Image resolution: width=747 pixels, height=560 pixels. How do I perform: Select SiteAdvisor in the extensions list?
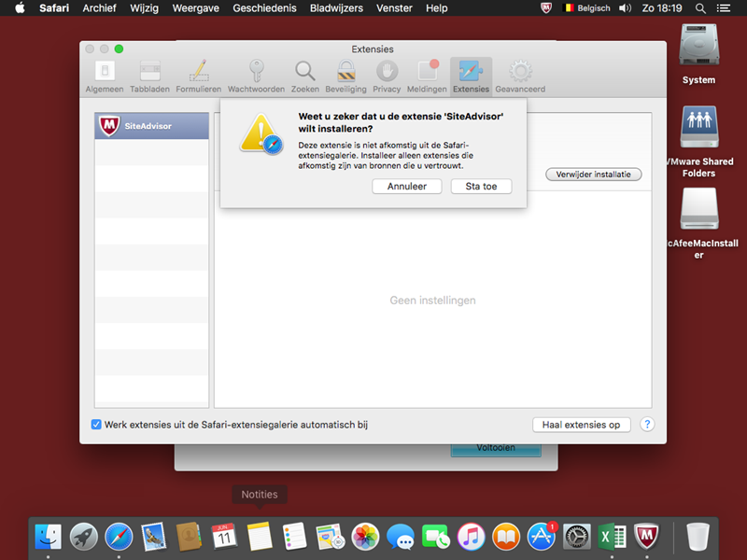tap(151, 126)
